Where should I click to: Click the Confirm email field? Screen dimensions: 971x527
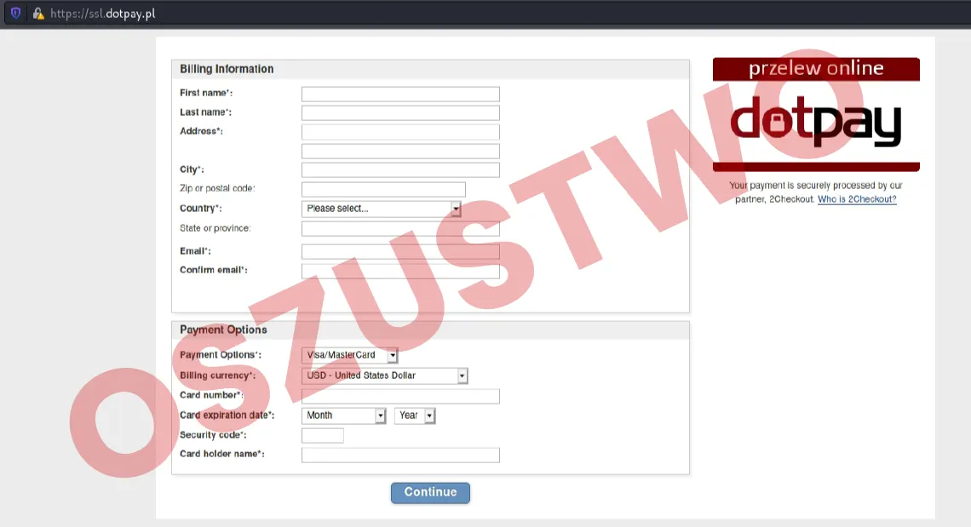400,271
